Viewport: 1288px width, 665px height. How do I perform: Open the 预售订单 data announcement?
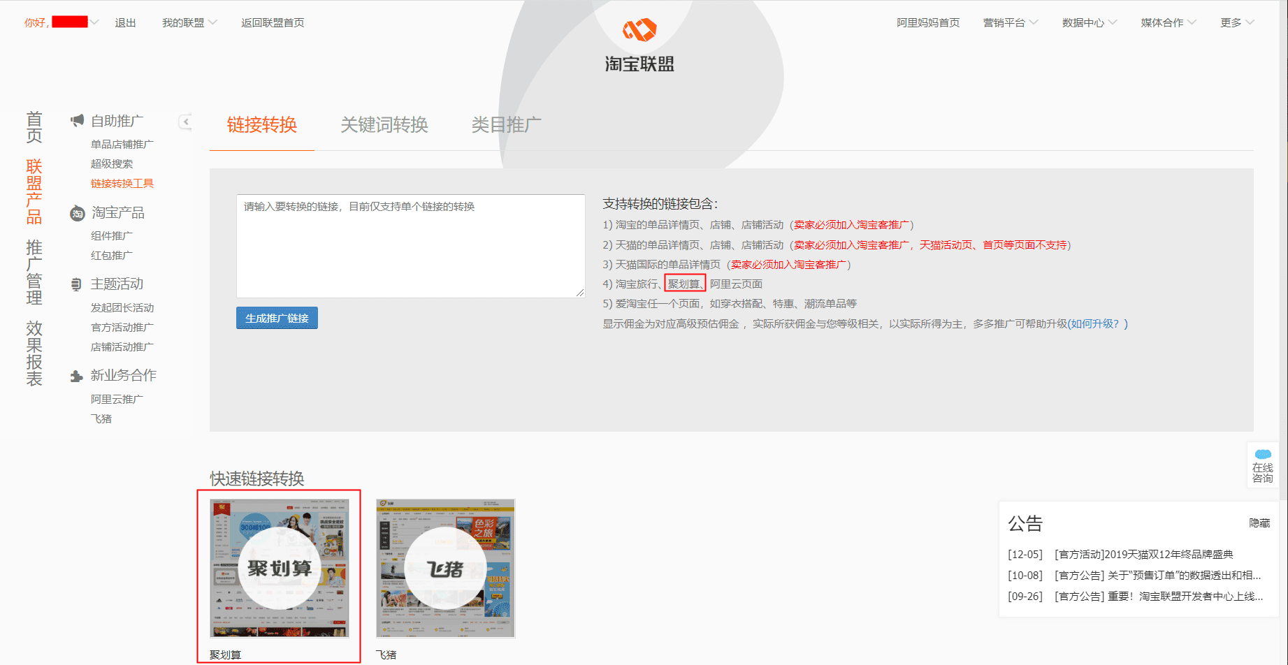pyautogui.click(x=1158, y=576)
